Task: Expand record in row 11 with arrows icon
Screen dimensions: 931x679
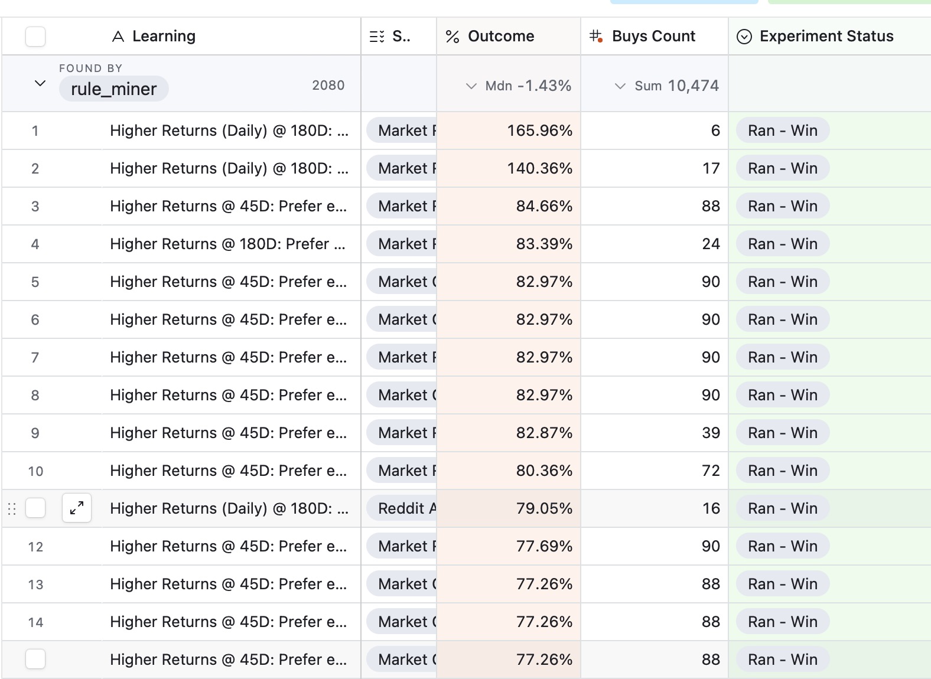Action: pyautogui.click(x=77, y=508)
